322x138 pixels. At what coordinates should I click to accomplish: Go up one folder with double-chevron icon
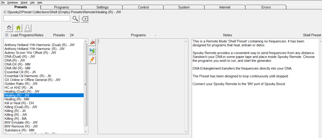tap(9, 28)
